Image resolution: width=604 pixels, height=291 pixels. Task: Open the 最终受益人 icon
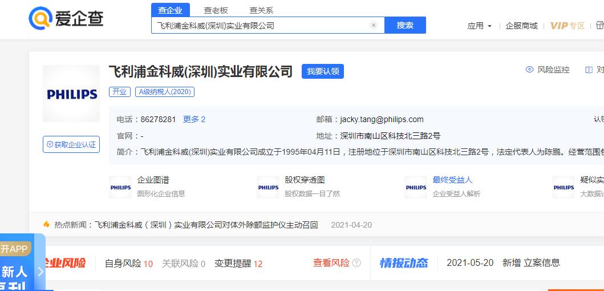click(416, 187)
